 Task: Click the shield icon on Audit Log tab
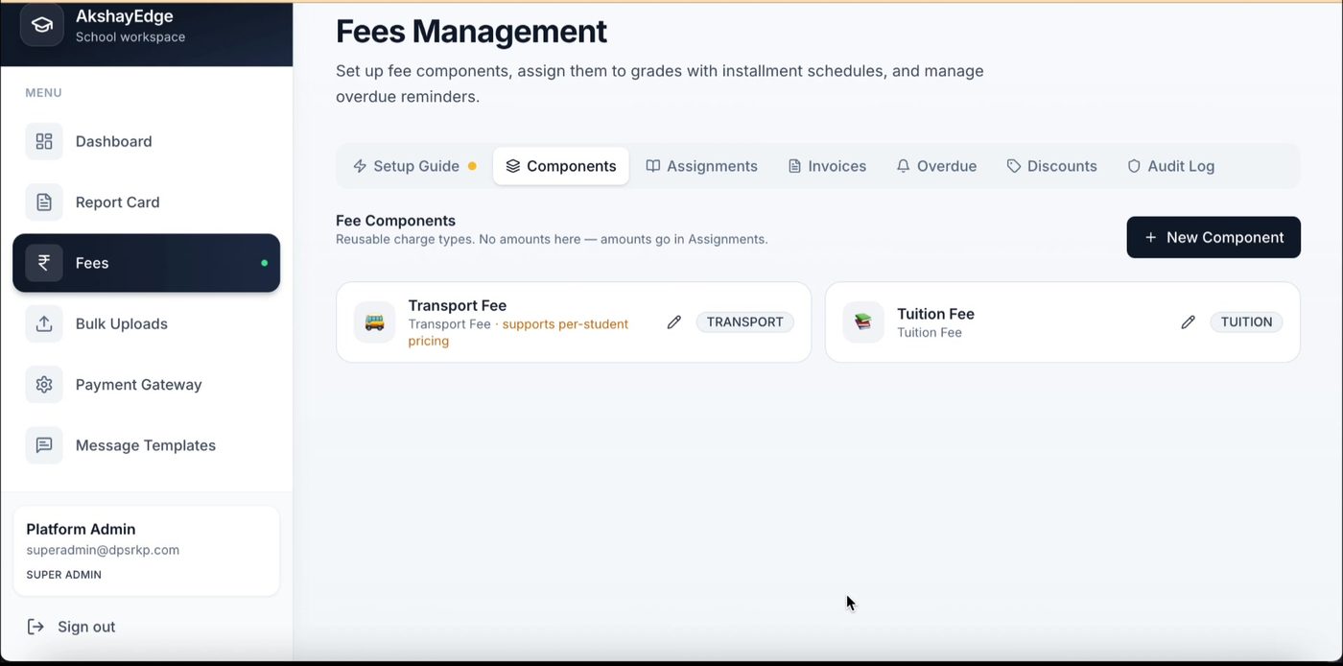1134,166
